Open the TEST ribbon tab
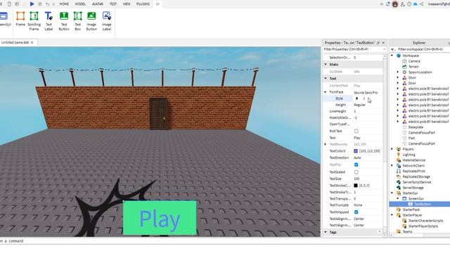This screenshot has height=253, width=450. (113, 4)
